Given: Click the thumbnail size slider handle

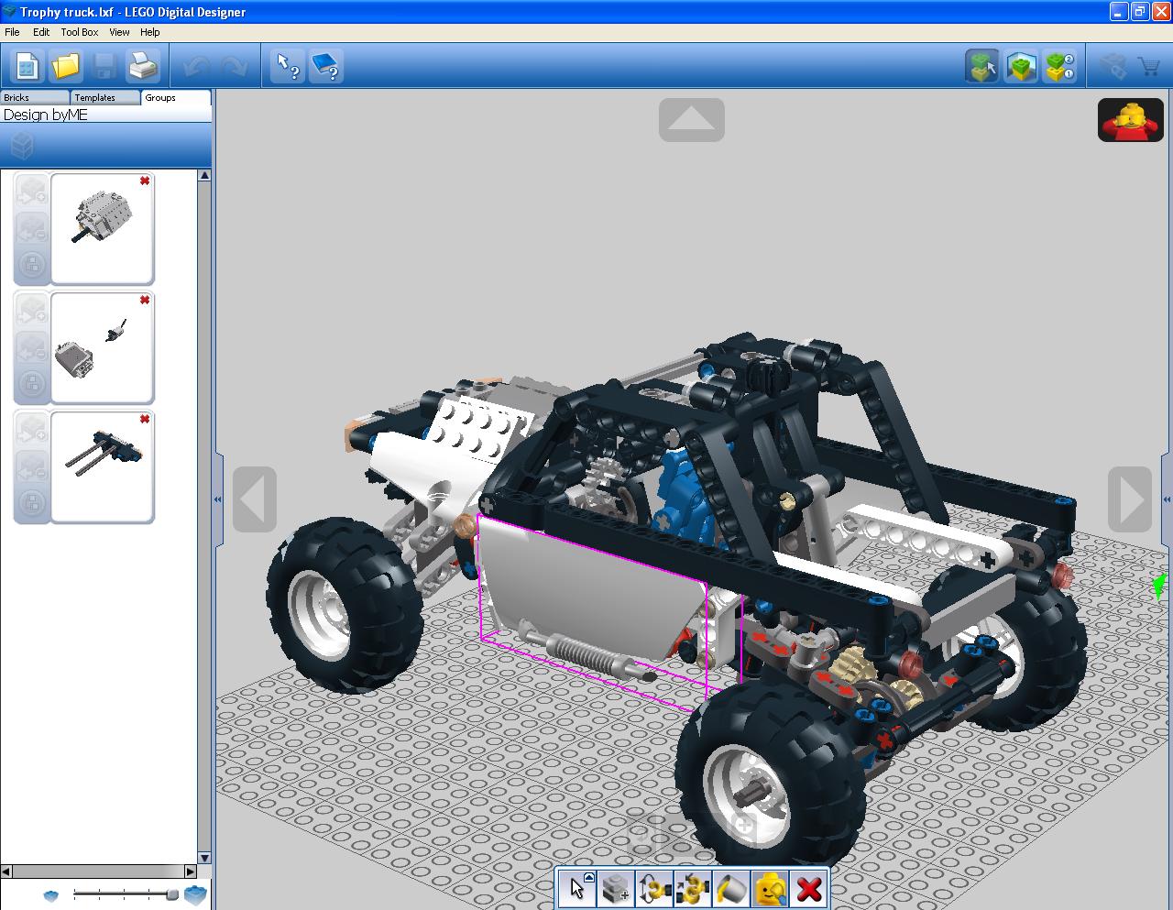Looking at the screenshot, I should [x=172, y=894].
